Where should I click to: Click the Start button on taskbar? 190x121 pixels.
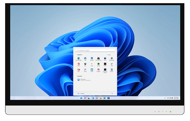click(x=81, y=98)
